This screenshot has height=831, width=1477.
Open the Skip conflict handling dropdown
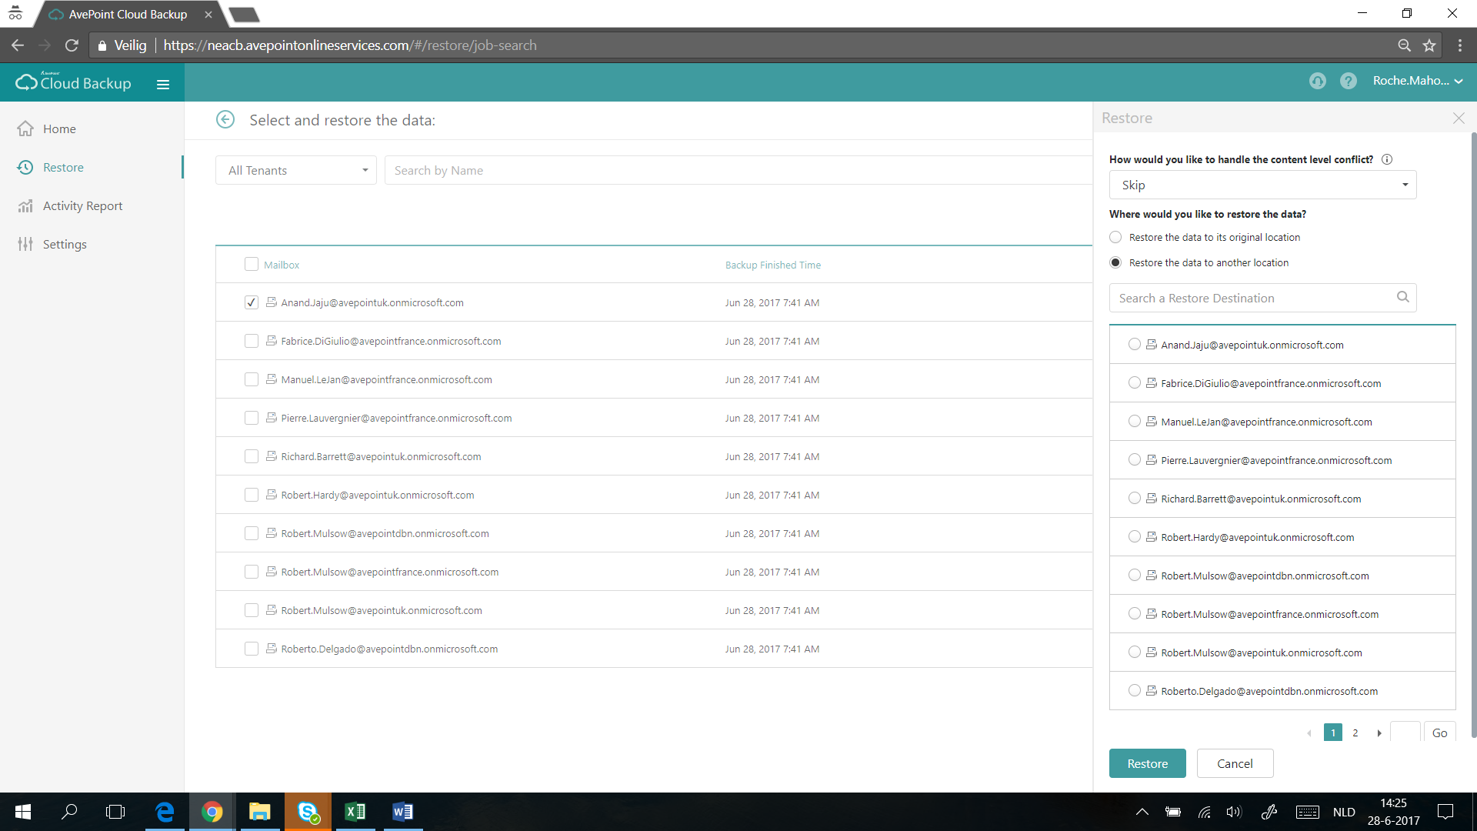point(1262,185)
